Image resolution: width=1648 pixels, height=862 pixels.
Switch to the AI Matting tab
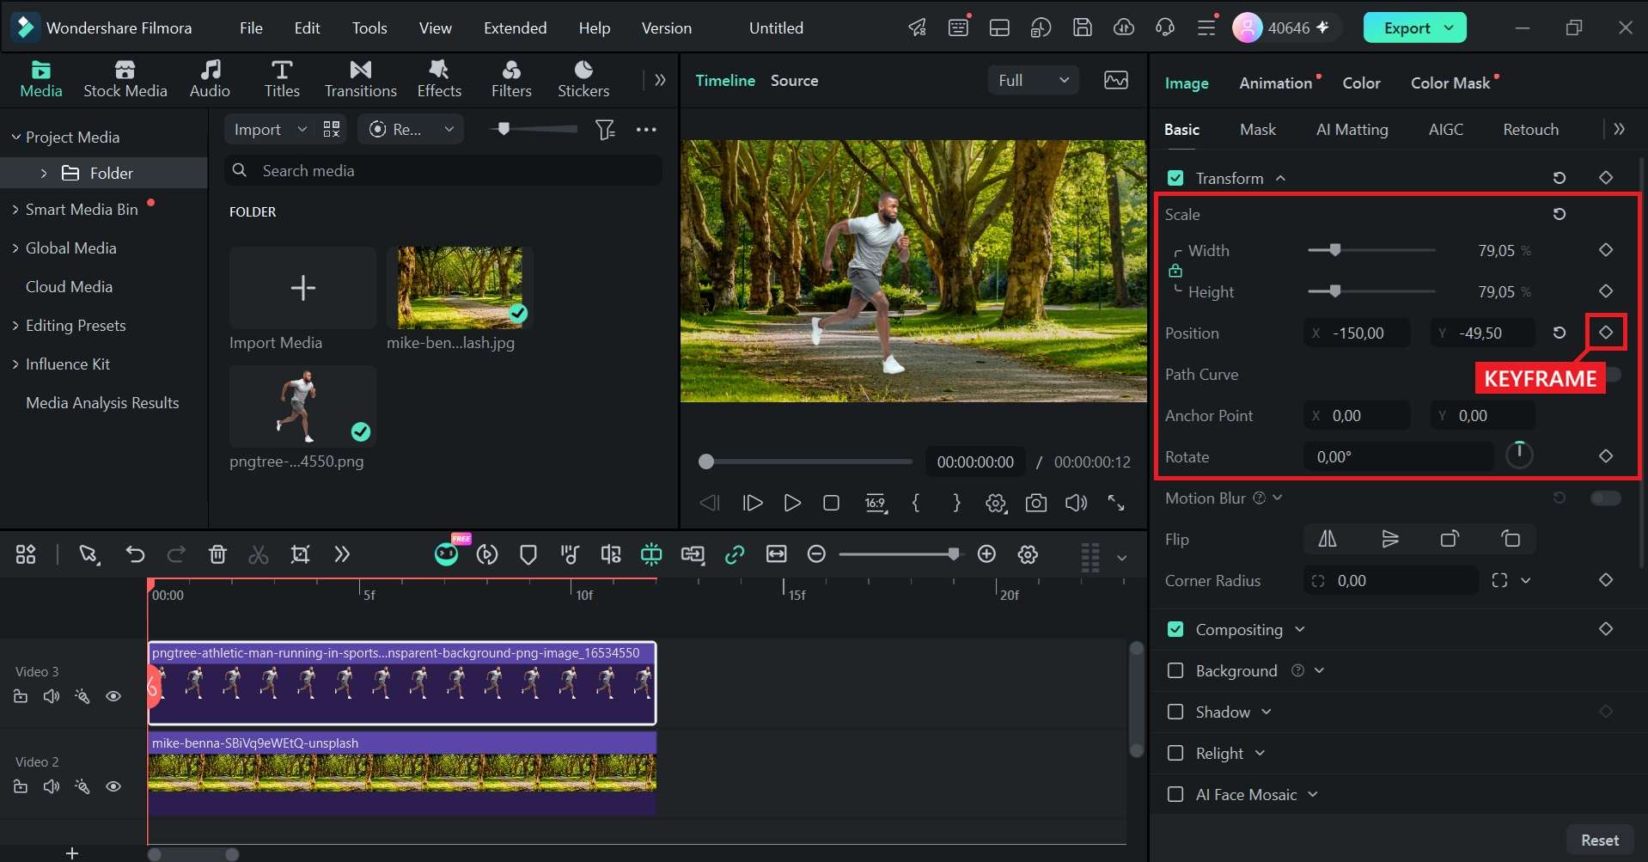[x=1352, y=129]
